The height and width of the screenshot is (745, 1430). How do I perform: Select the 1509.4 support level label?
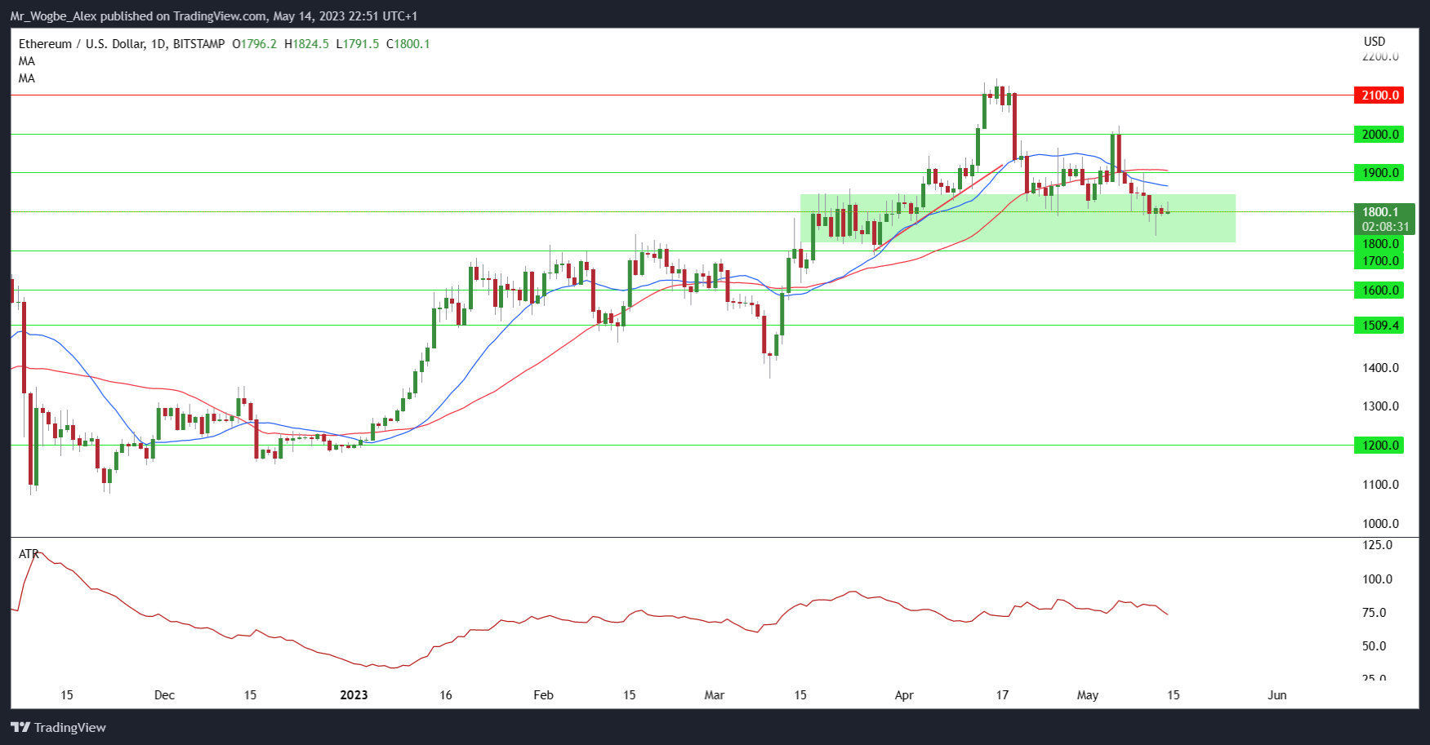[1379, 326]
